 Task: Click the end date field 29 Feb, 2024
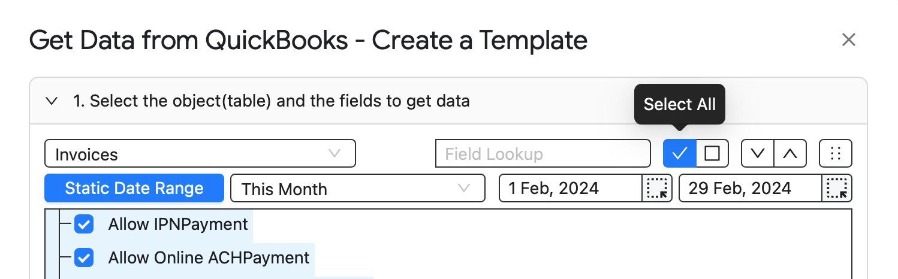751,188
